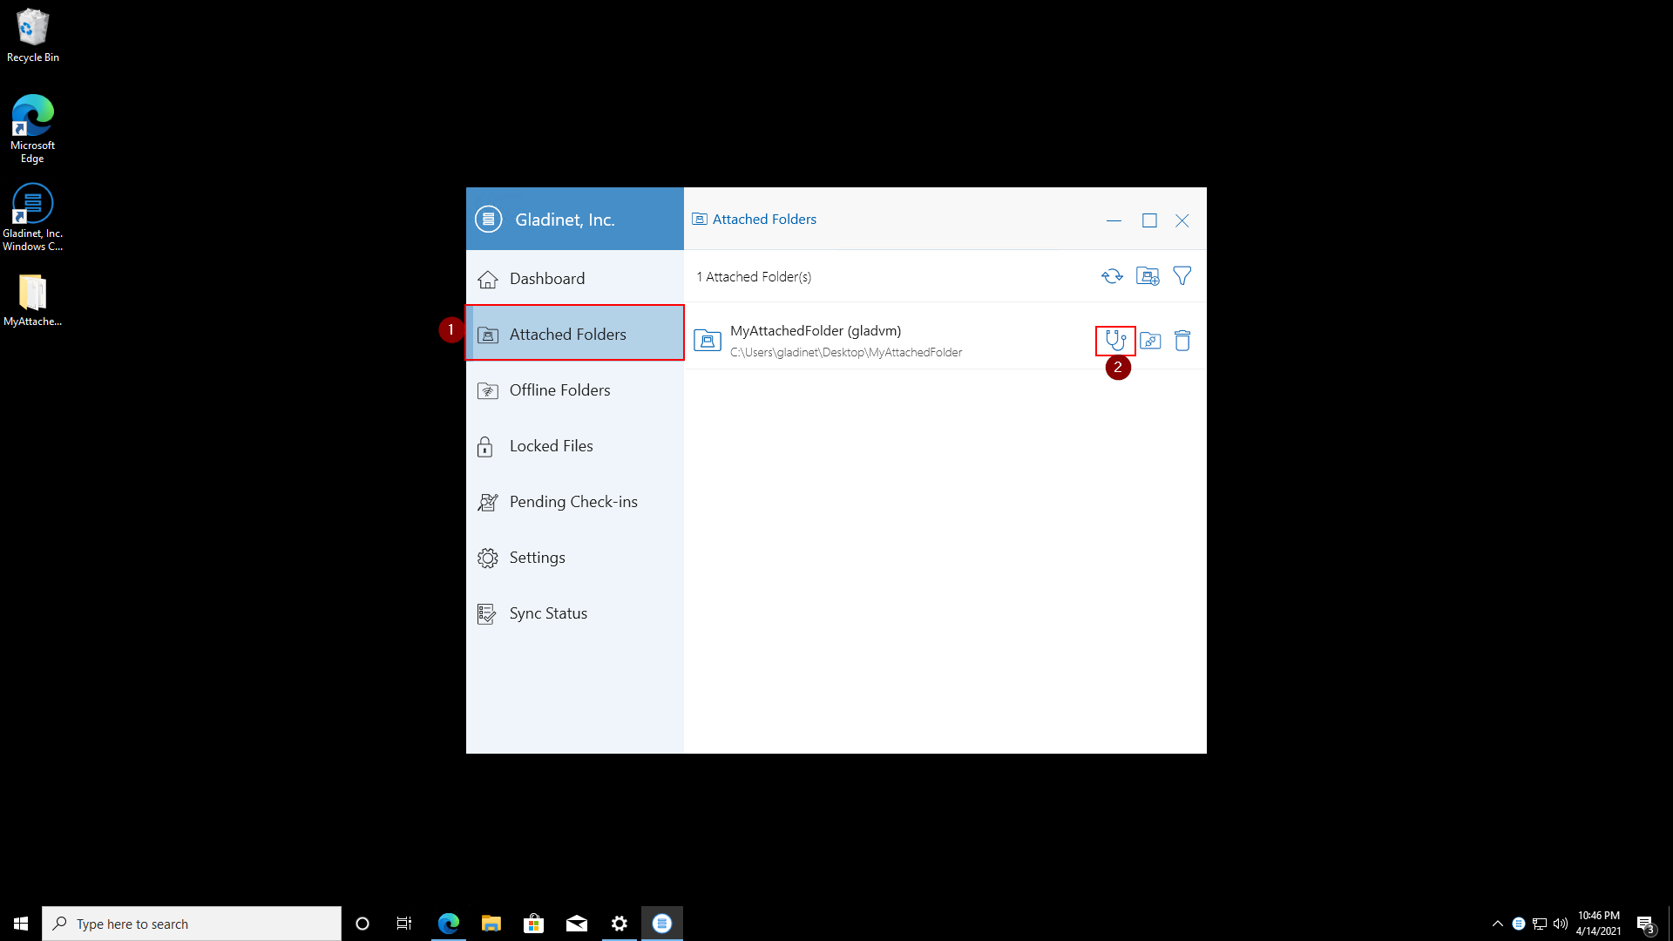The width and height of the screenshot is (1673, 941).
Task: Open Task View on the taskbar
Action: [404, 924]
